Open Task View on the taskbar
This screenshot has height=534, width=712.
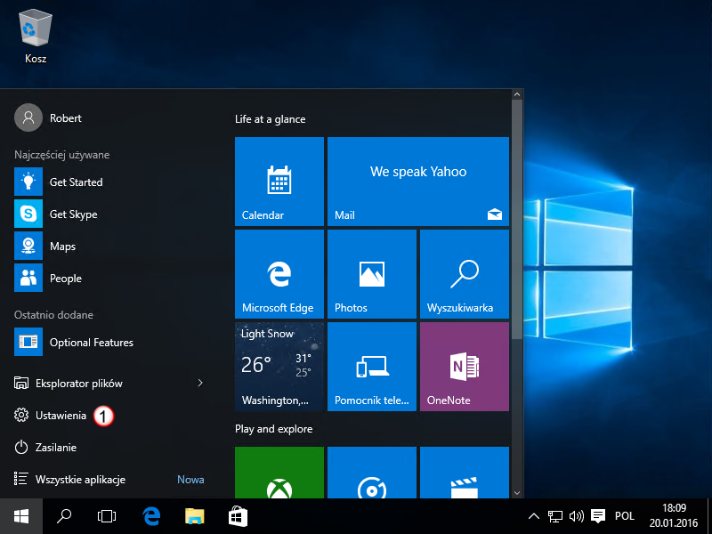107,516
